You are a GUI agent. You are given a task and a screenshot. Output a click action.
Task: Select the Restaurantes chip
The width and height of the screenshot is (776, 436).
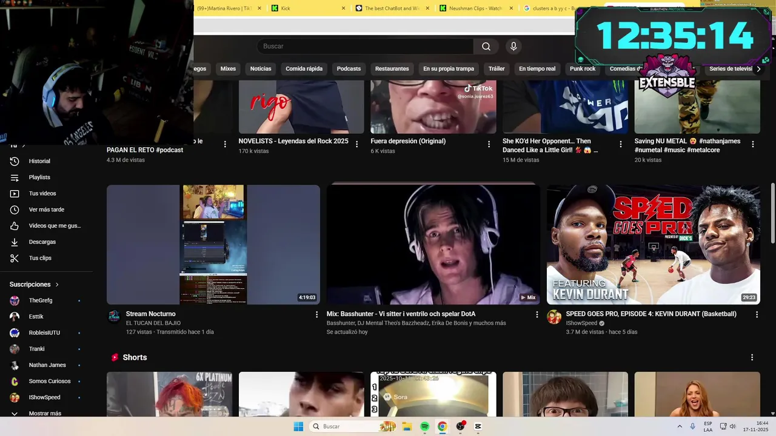[x=392, y=69]
